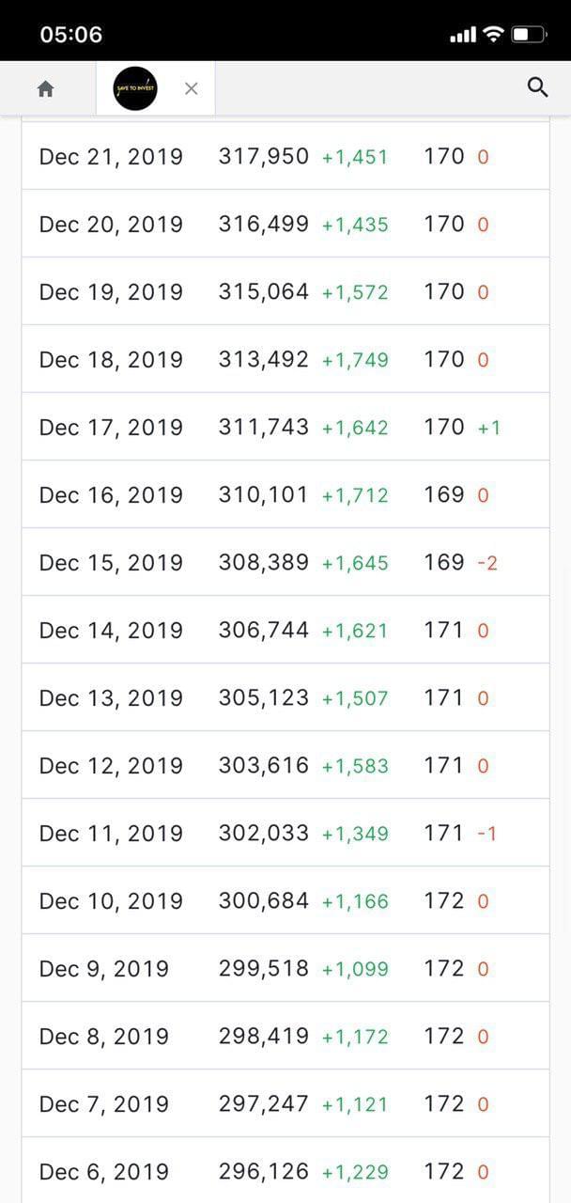
Task: Click the -2 change on Dec 15
Action: [486, 564]
